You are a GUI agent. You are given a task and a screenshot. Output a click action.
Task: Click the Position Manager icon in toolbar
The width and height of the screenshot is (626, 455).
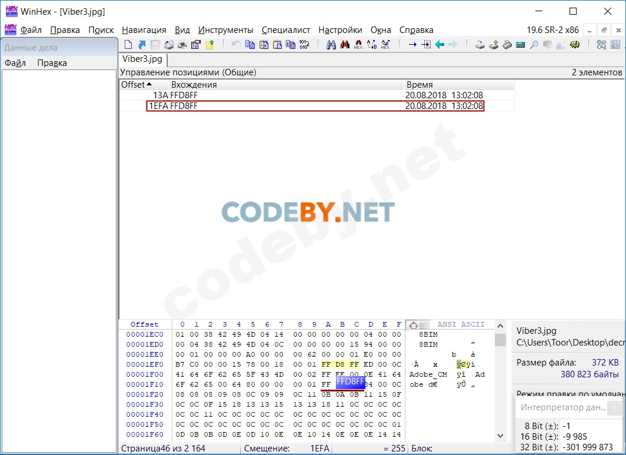click(602, 44)
